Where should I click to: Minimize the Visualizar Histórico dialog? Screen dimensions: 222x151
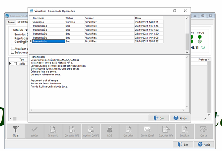pos(164,11)
